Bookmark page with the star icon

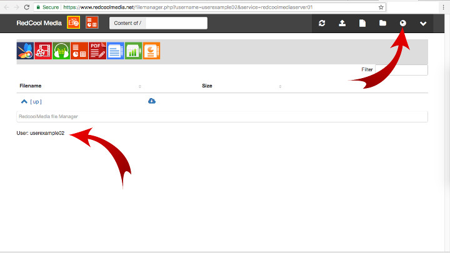click(381, 7)
